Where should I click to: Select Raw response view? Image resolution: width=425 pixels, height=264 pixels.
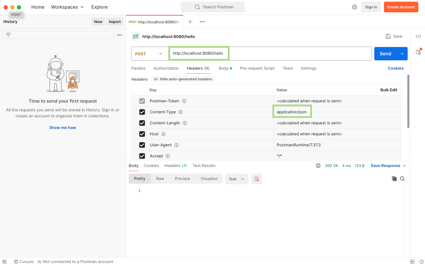point(160,179)
